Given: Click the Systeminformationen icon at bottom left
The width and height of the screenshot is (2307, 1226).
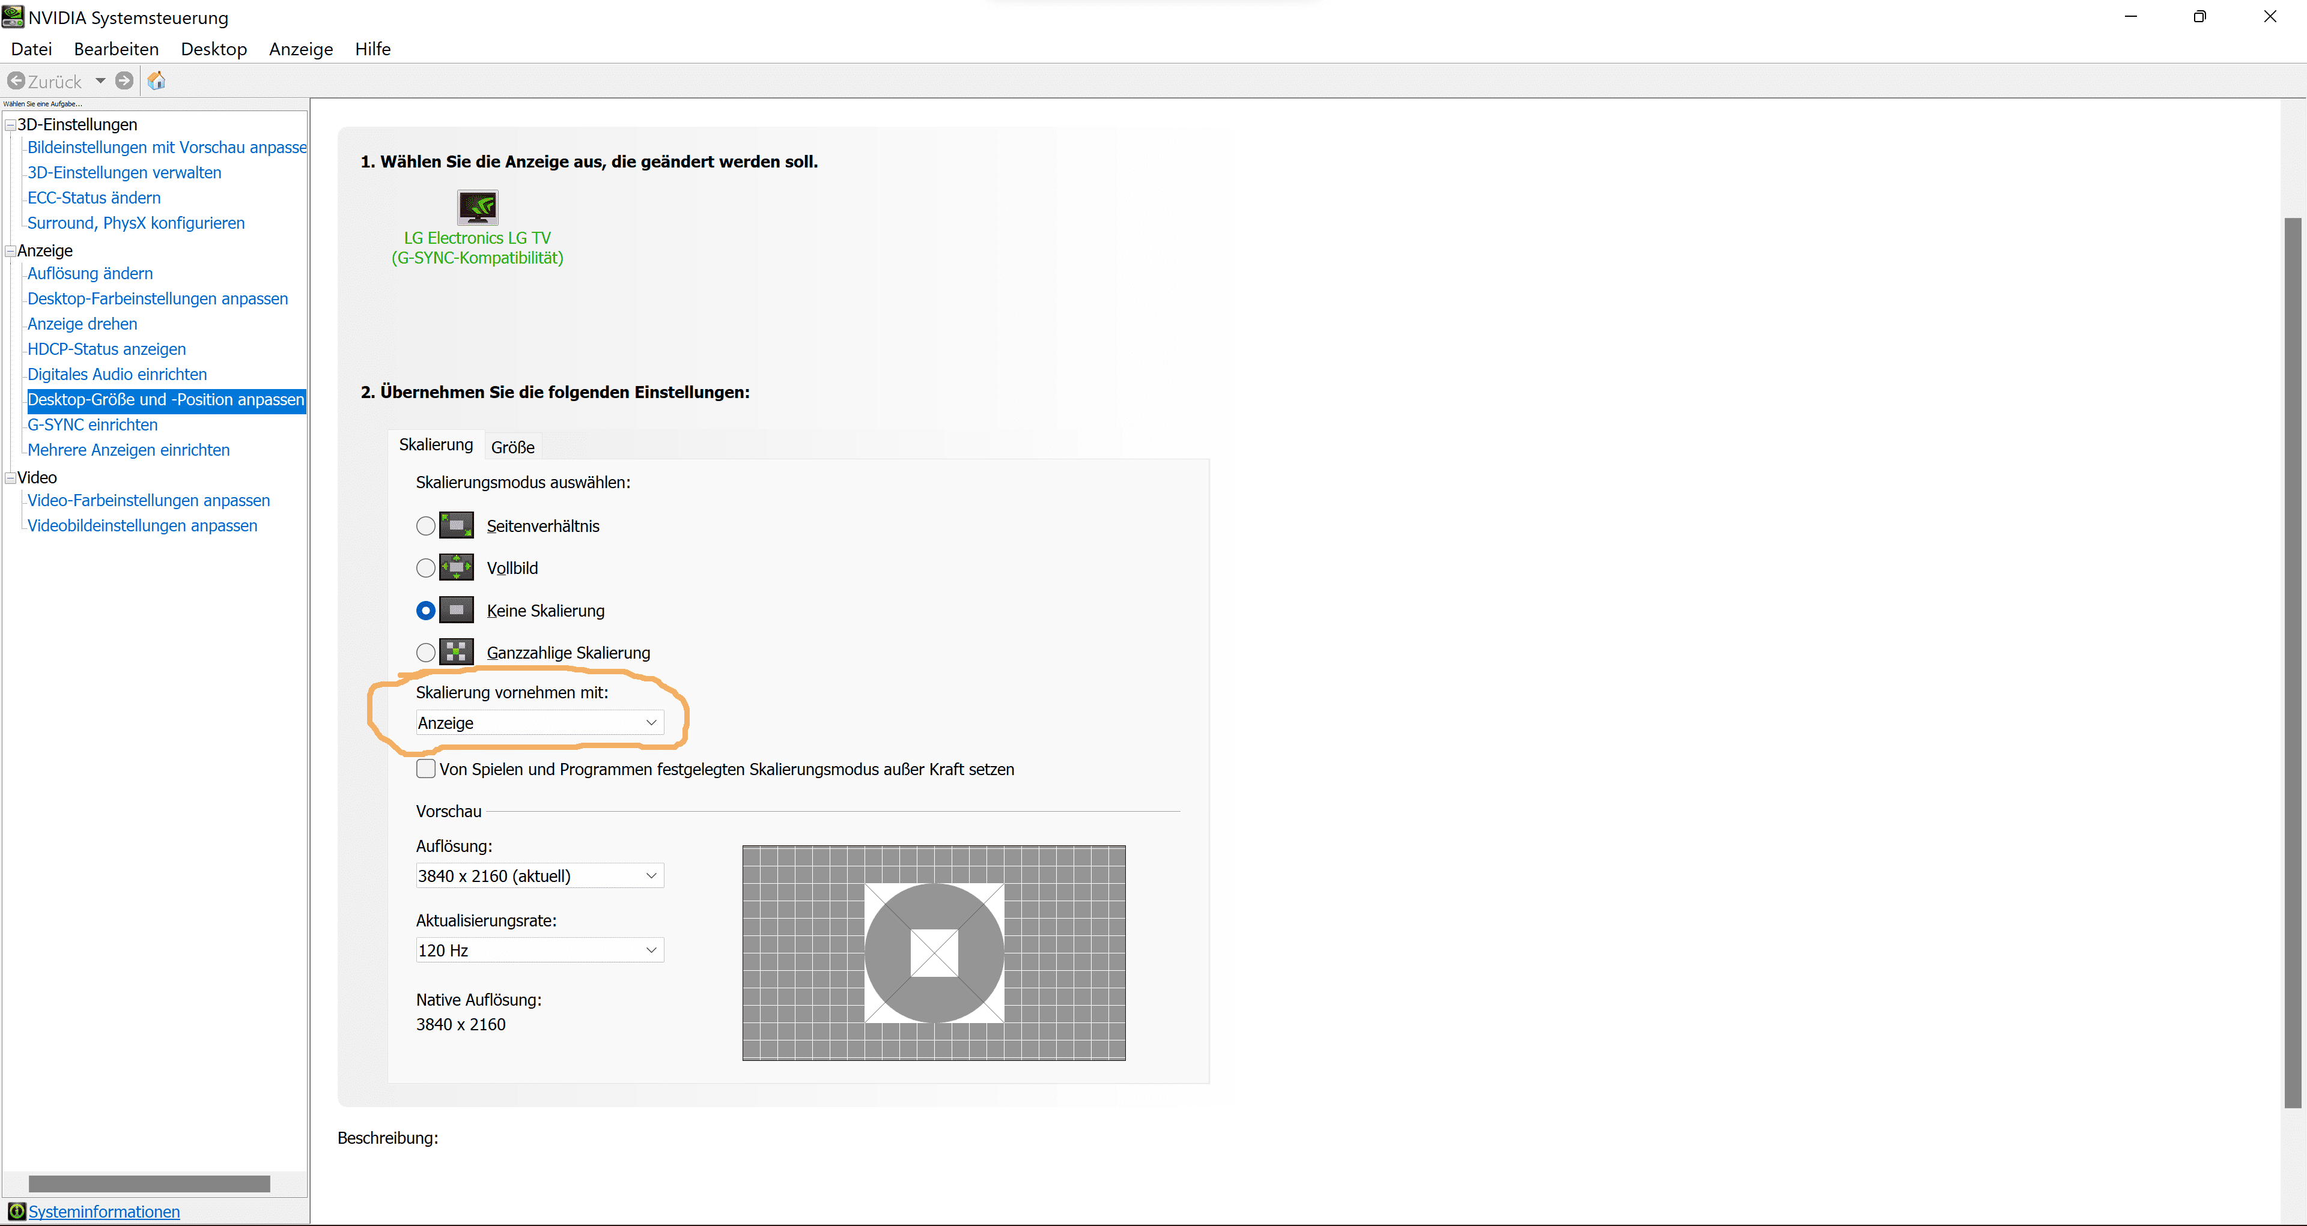Looking at the screenshot, I should 16,1212.
